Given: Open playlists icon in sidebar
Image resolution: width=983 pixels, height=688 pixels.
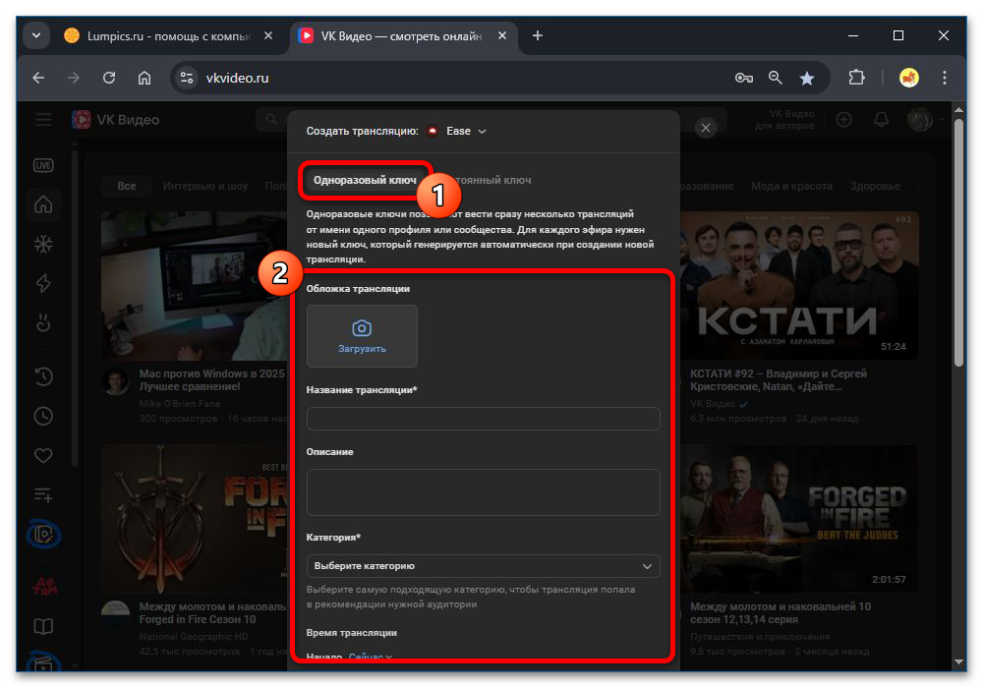Looking at the screenshot, I should click(x=43, y=495).
